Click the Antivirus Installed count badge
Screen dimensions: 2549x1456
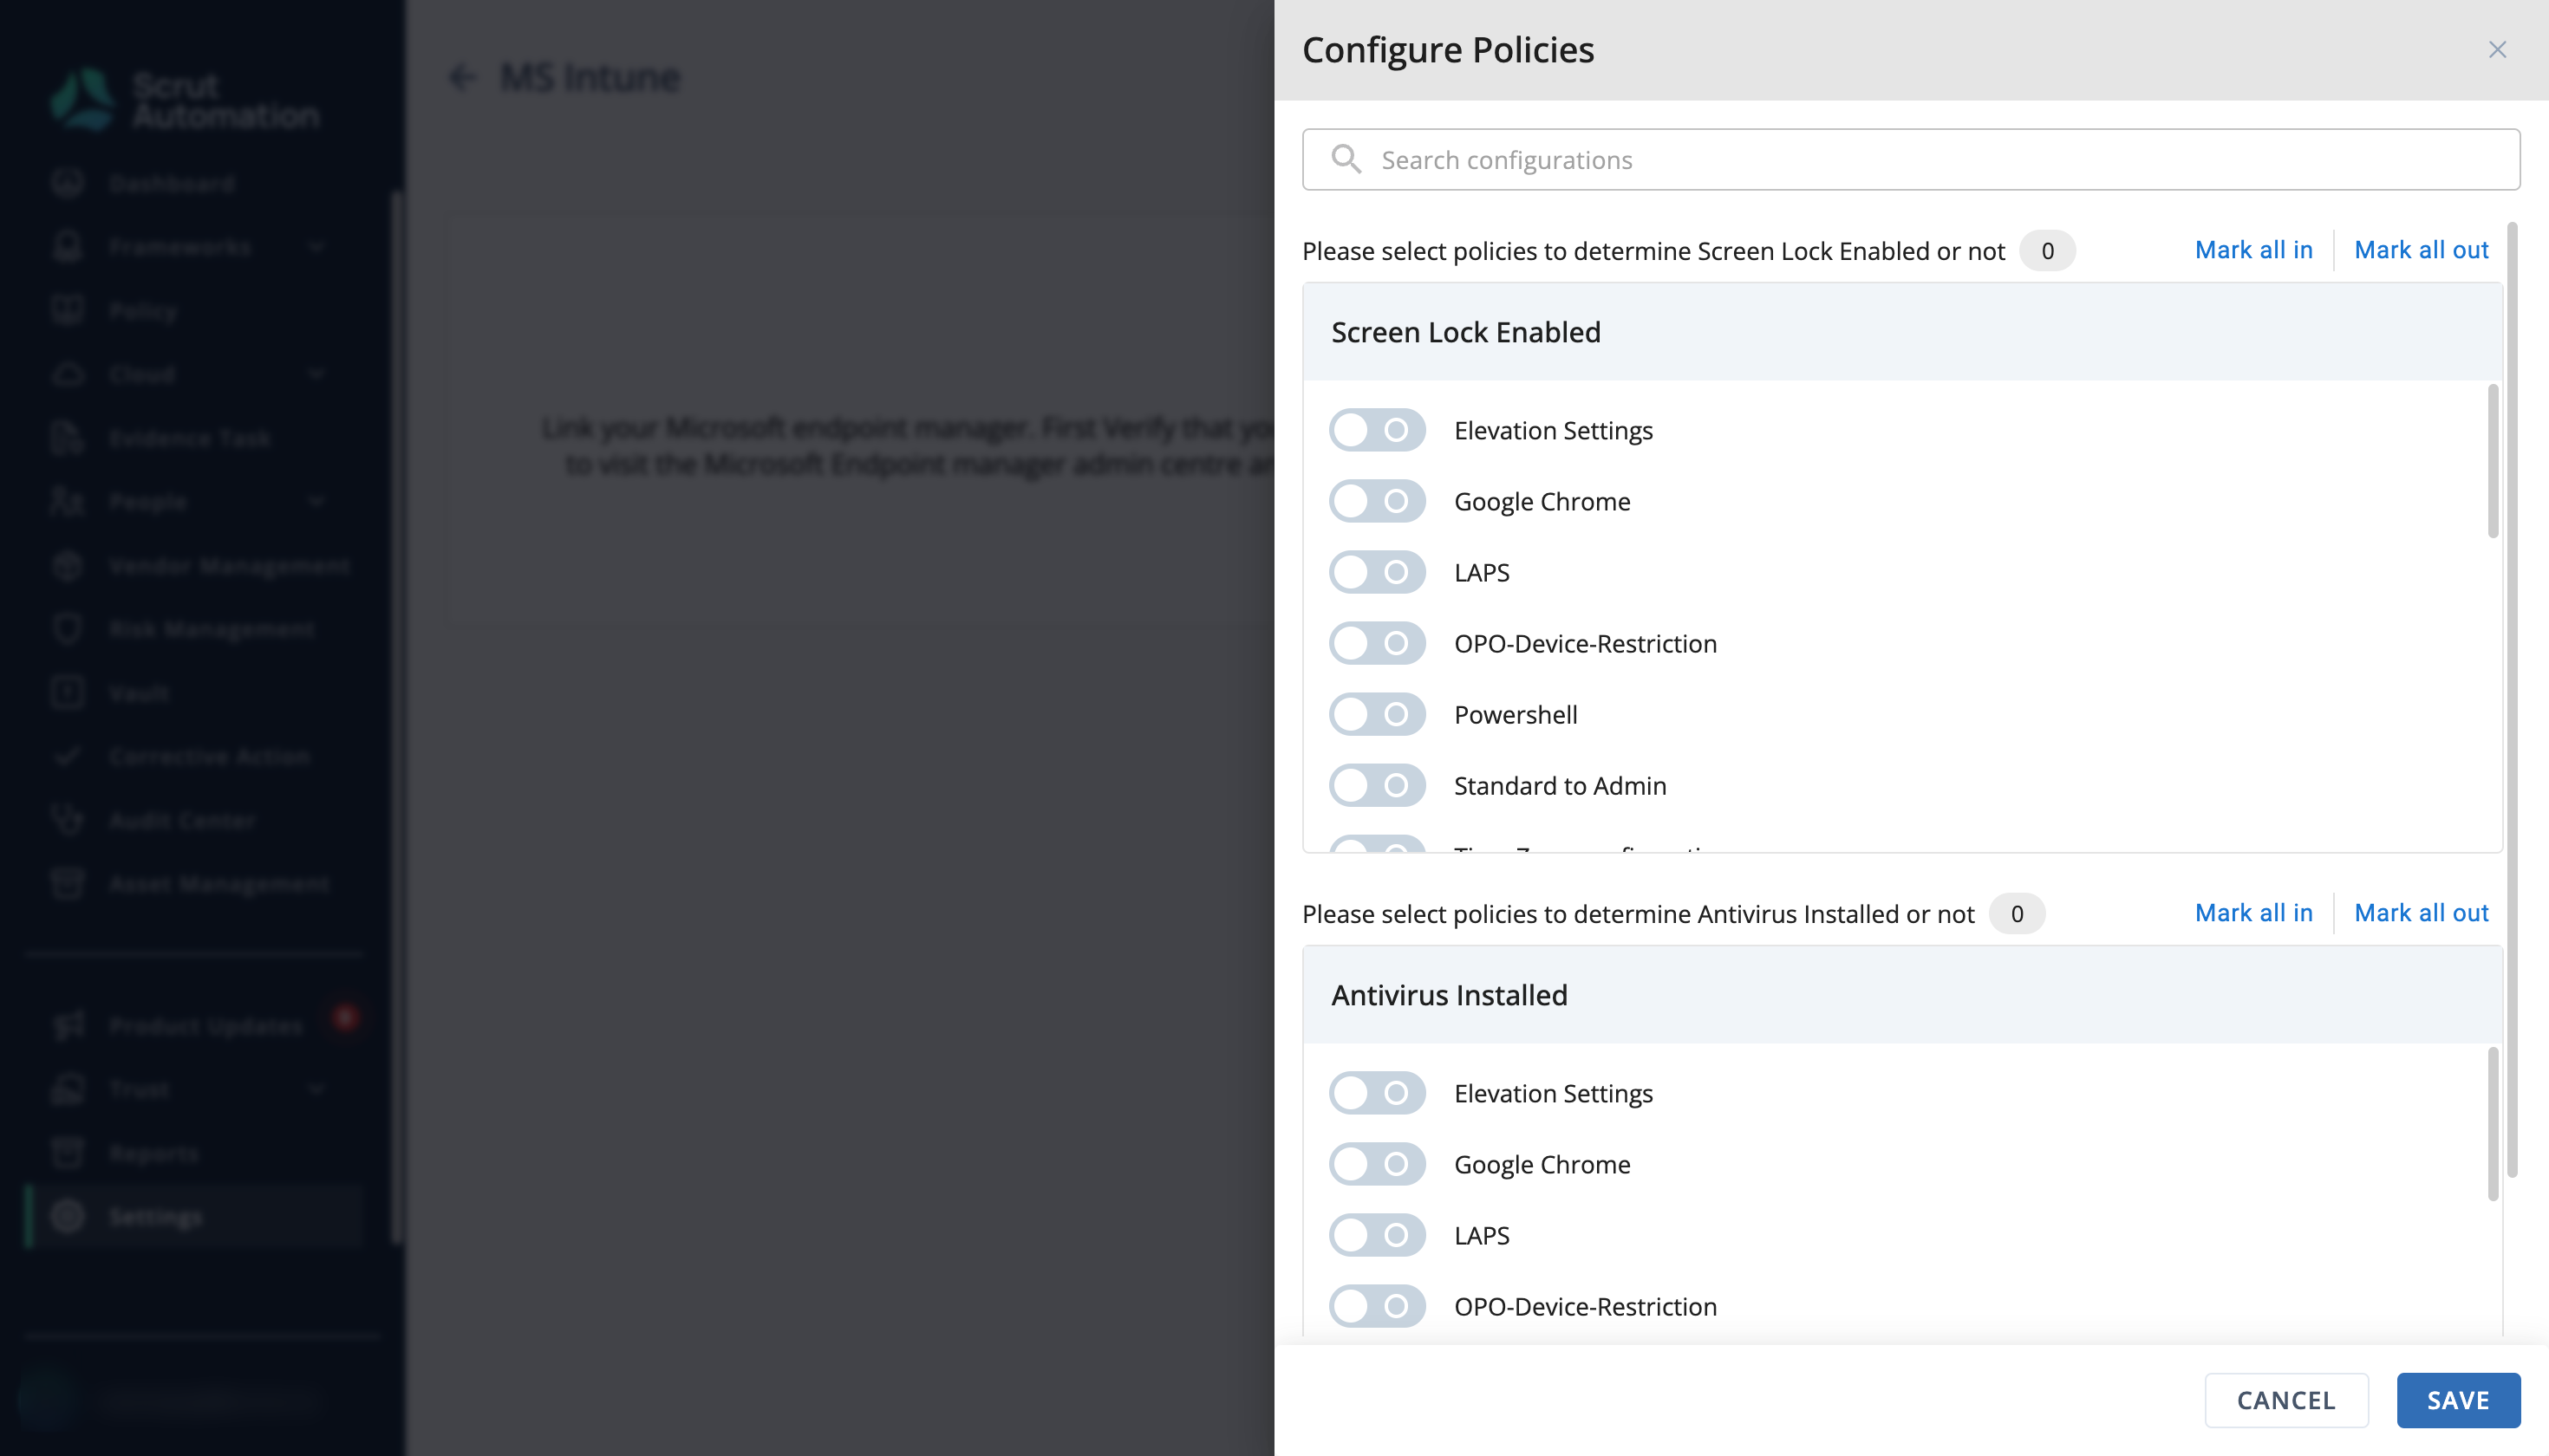(2017, 914)
